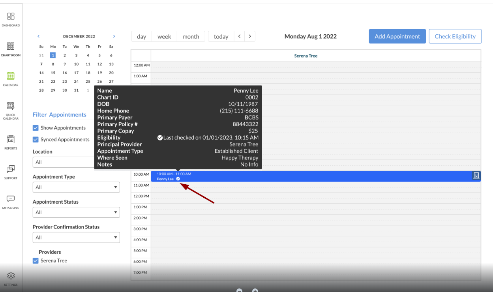493x292 pixels.
Task: Uncheck the Serena Tree provider checkbox
Action: 36,260
